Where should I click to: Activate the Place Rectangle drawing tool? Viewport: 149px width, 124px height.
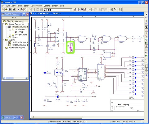[x=146, y=66]
